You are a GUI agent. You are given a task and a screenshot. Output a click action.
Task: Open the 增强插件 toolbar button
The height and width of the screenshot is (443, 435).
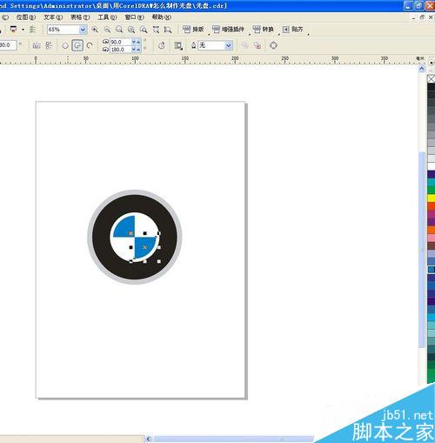tap(228, 30)
